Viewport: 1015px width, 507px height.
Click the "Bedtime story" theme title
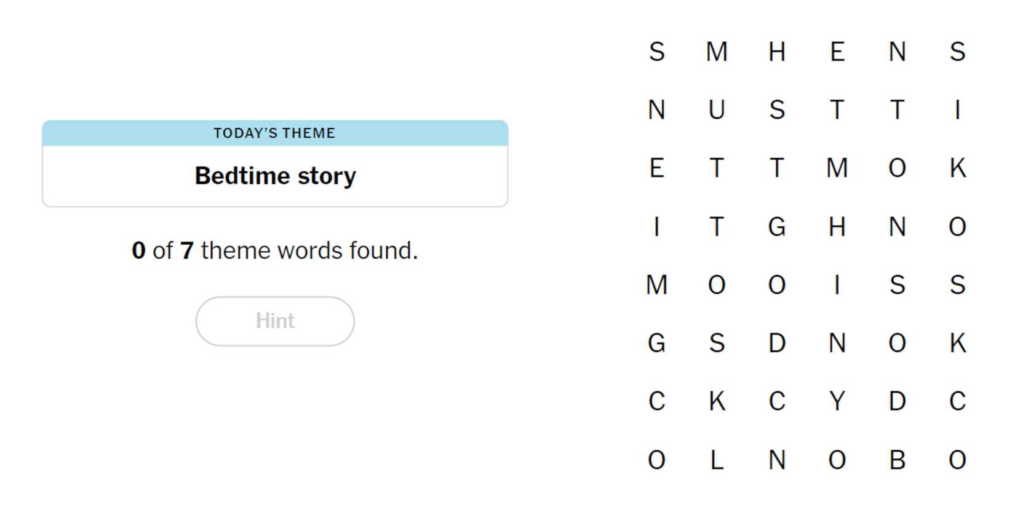275,176
